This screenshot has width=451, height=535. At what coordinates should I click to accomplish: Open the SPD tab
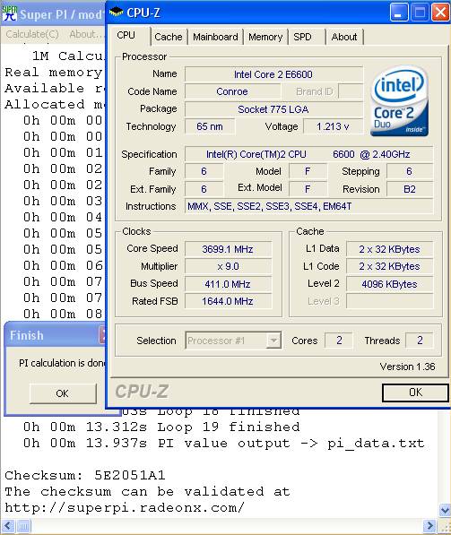(x=302, y=37)
